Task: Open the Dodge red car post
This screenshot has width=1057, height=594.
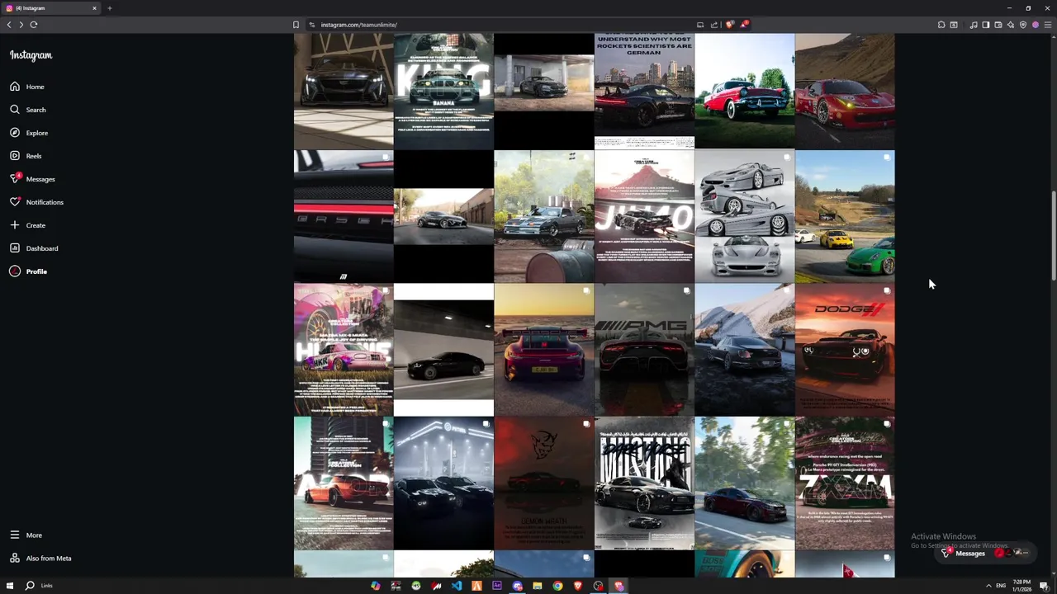Action: point(845,350)
